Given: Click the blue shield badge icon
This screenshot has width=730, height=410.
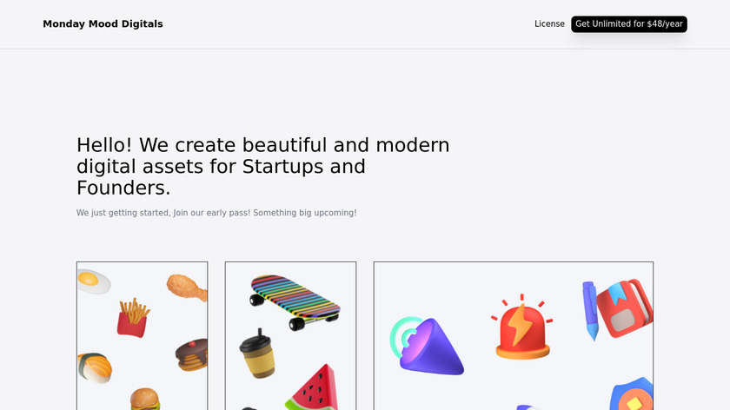Looking at the screenshot, I should click(634, 395).
